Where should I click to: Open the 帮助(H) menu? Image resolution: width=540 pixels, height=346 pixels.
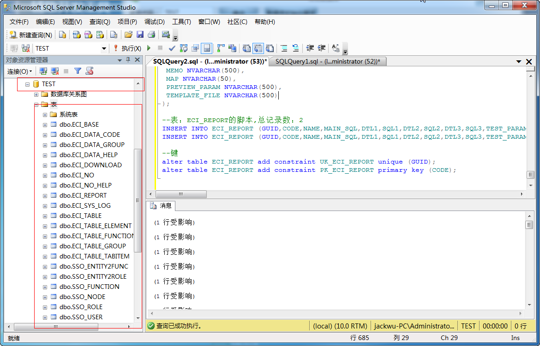pyautogui.click(x=265, y=22)
